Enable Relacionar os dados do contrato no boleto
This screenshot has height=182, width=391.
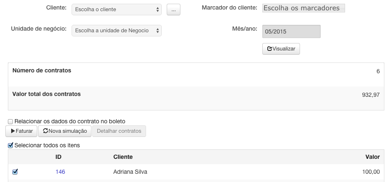10,122
